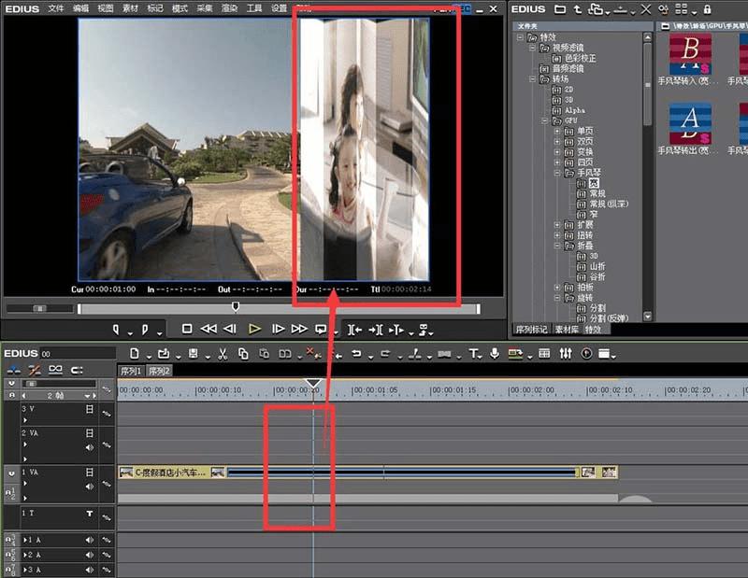Open the 文件 menu
The height and width of the screenshot is (578, 748).
click(x=56, y=7)
